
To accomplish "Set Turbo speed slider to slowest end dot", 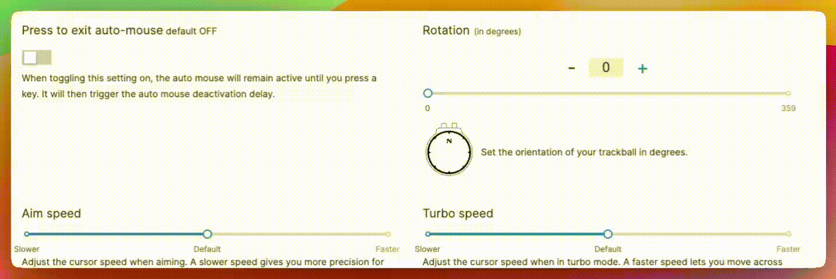I will [x=428, y=234].
